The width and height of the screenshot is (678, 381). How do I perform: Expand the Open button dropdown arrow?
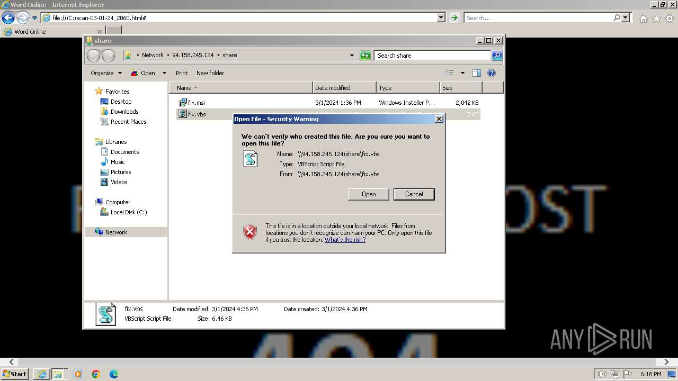point(164,73)
